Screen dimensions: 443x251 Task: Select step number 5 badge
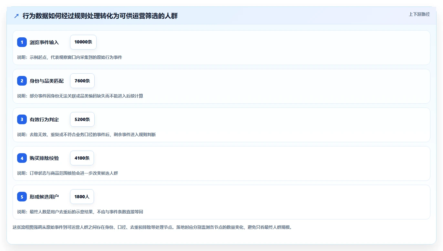click(x=22, y=197)
